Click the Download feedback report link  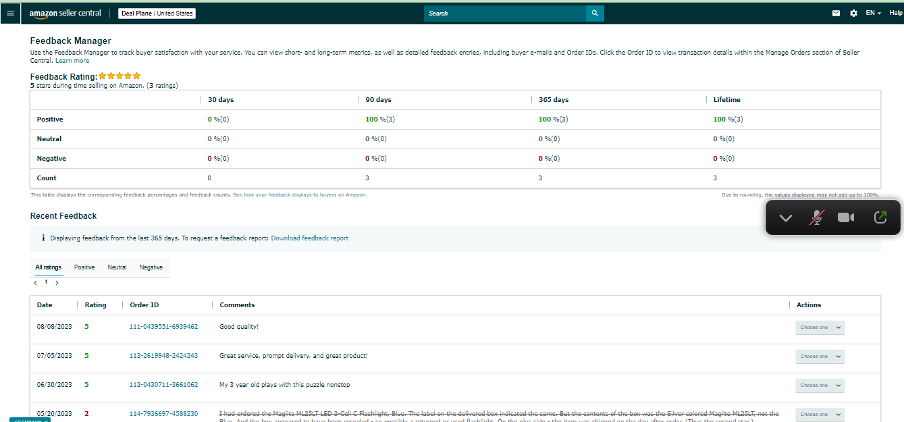(x=310, y=238)
